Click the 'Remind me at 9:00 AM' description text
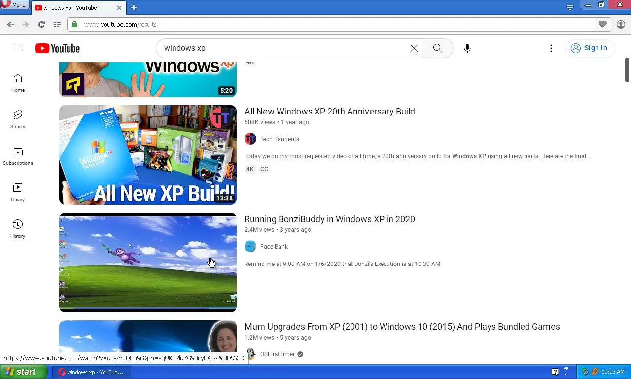Viewport: 631px width, 379px height. coord(343,264)
